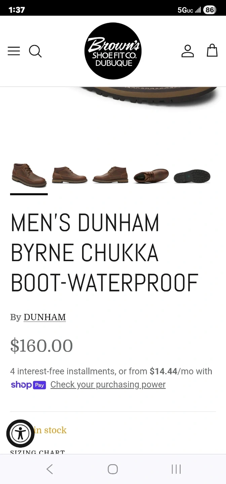226x484 pixels.
Task: Open the account profile icon
Action: click(188, 51)
